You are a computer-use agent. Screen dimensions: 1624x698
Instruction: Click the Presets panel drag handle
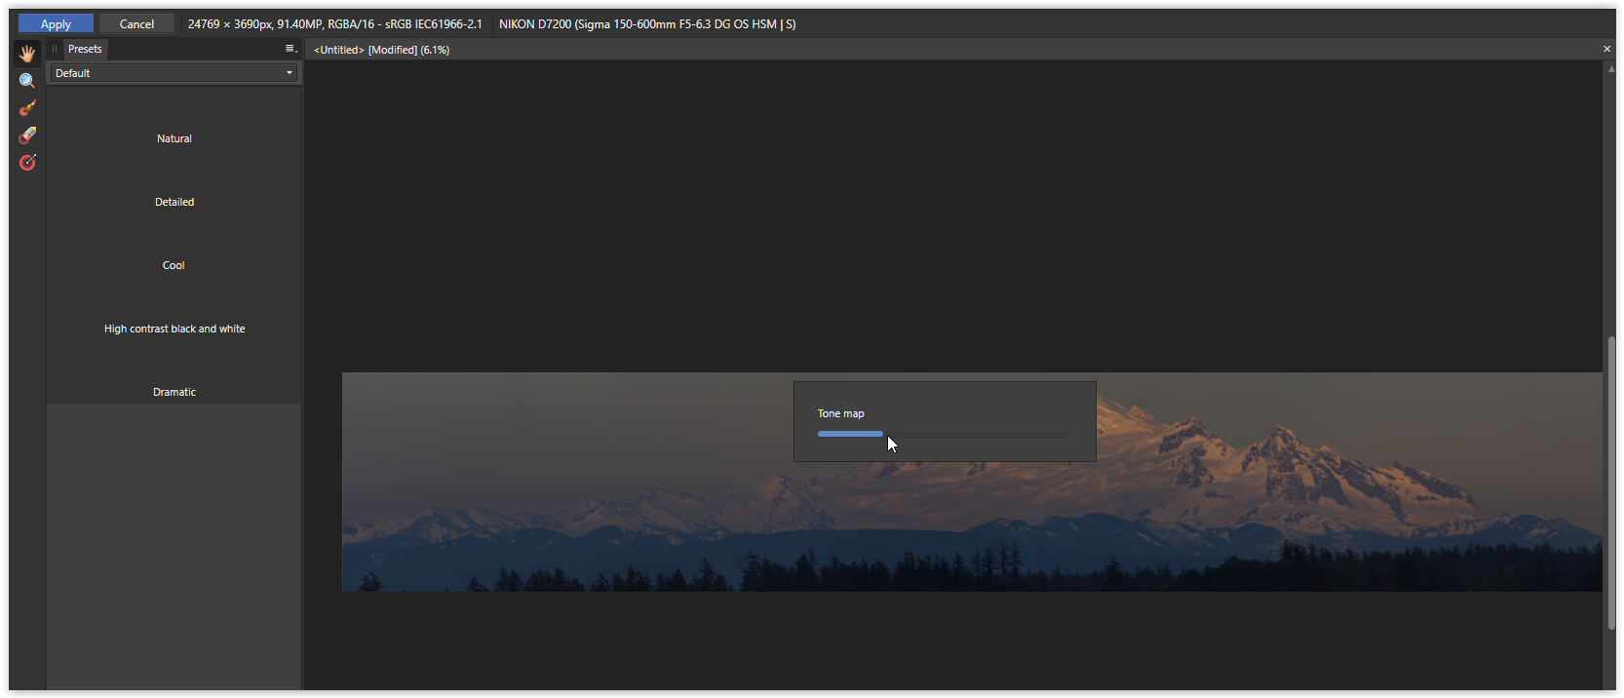(55, 49)
